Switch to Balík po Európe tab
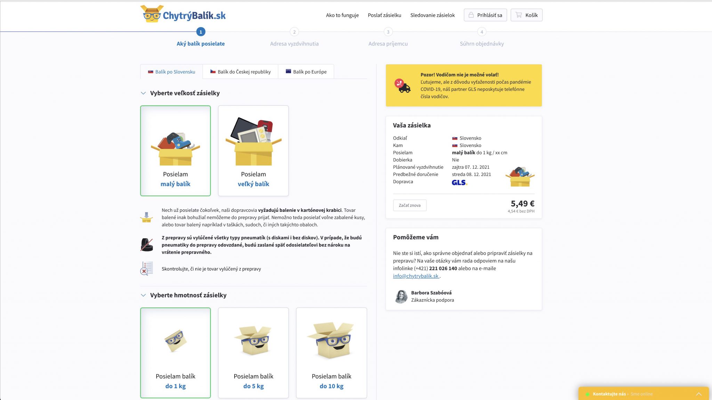The height and width of the screenshot is (400, 712). pos(306,72)
